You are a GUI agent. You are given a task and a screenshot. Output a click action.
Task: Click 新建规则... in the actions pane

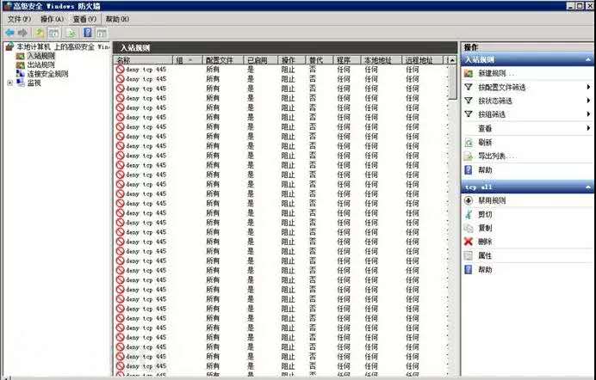point(497,73)
